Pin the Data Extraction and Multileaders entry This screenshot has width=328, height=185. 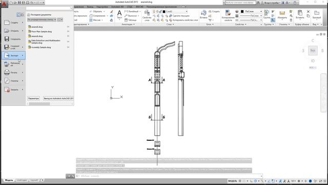68,42
